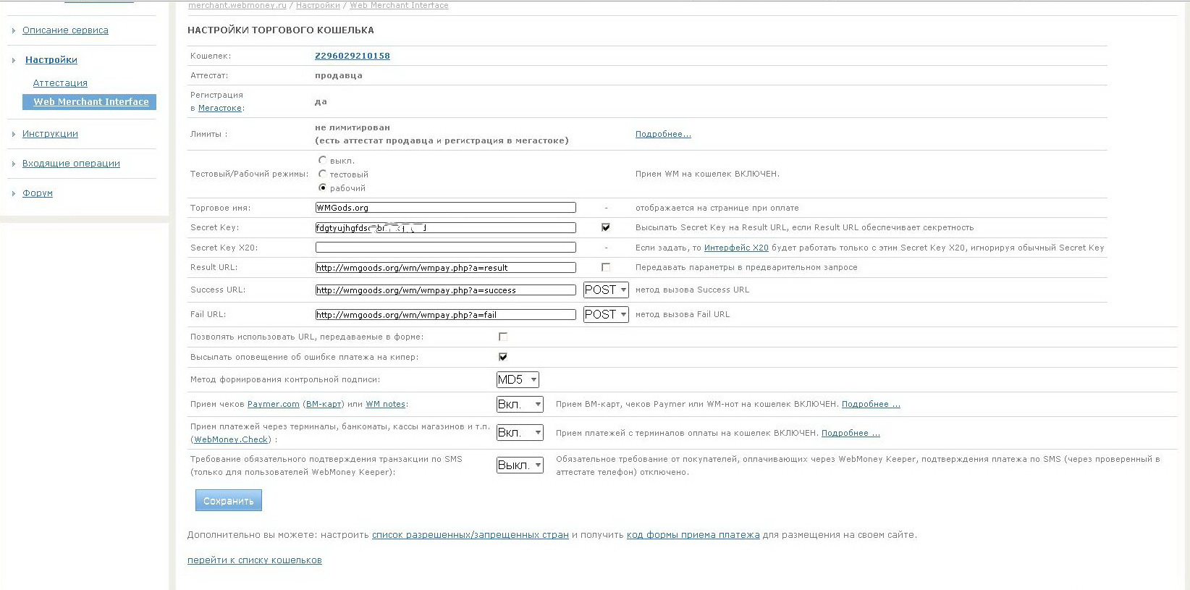Image resolution: width=1190 pixels, height=590 pixels.
Task: Open Описание сервиса in sidebar
Action: click(65, 30)
